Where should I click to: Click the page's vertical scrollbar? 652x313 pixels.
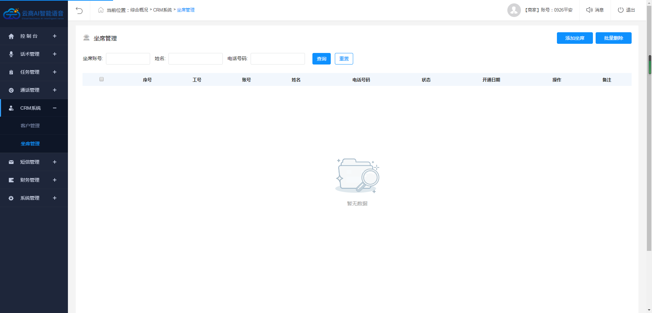pos(649,153)
